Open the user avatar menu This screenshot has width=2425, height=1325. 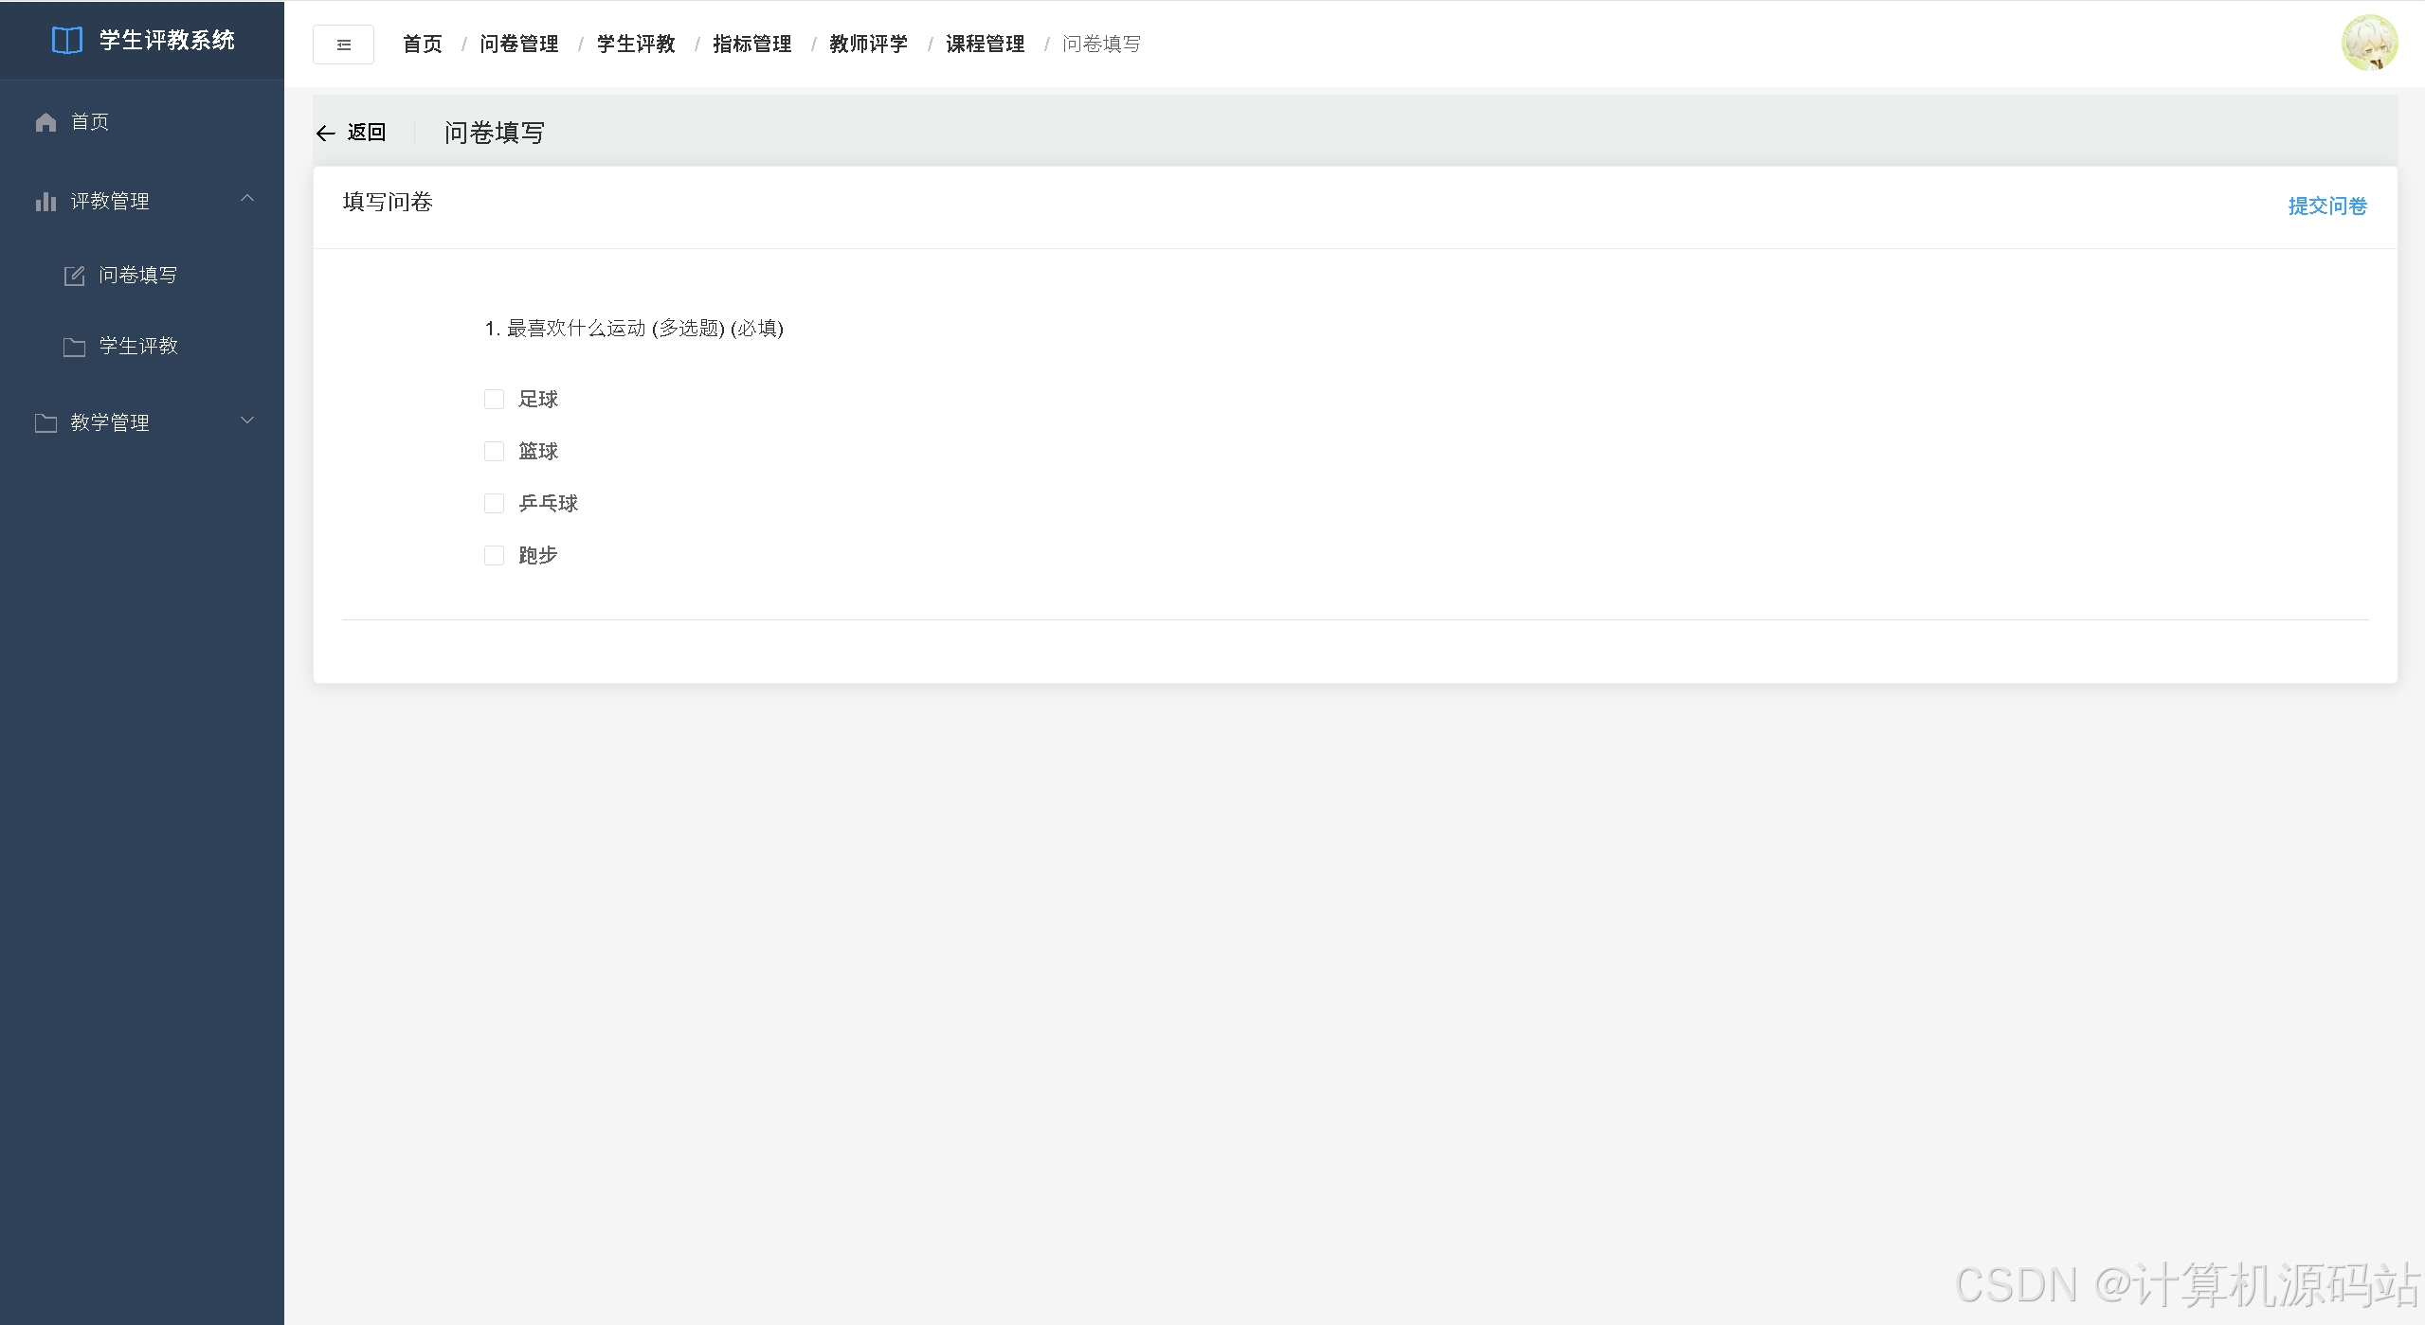pyautogui.click(x=2369, y=43)
